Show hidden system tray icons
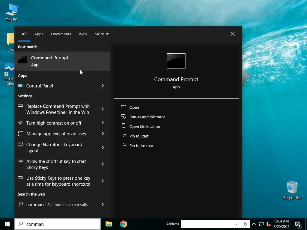Viewport: 307px width, 230px height. coord(254,224)
